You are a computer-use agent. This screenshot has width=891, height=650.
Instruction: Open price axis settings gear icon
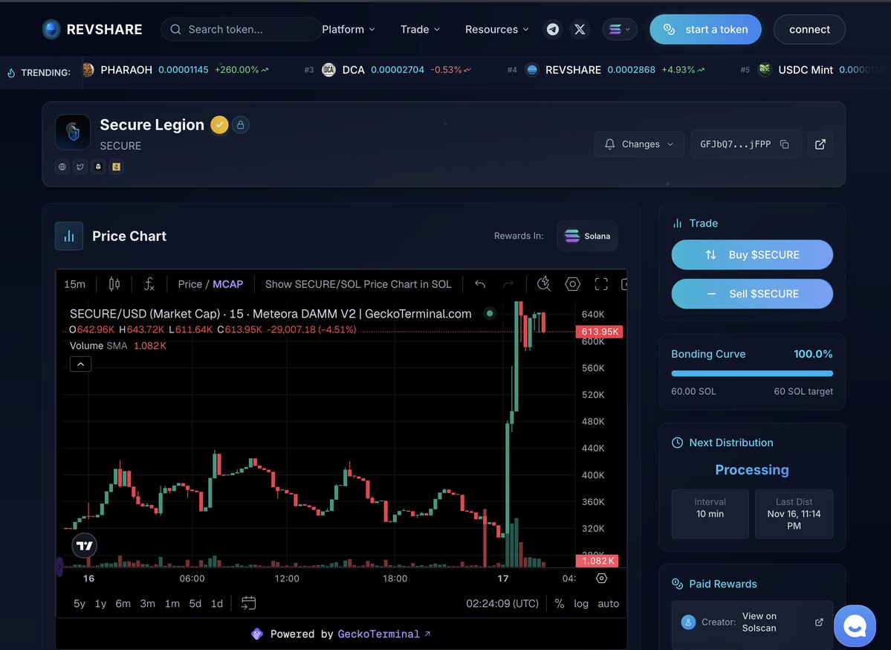(601, 579)
